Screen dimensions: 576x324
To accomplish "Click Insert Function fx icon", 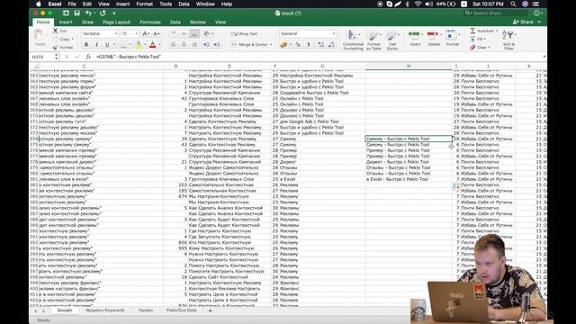I will (x=88, y=57).
